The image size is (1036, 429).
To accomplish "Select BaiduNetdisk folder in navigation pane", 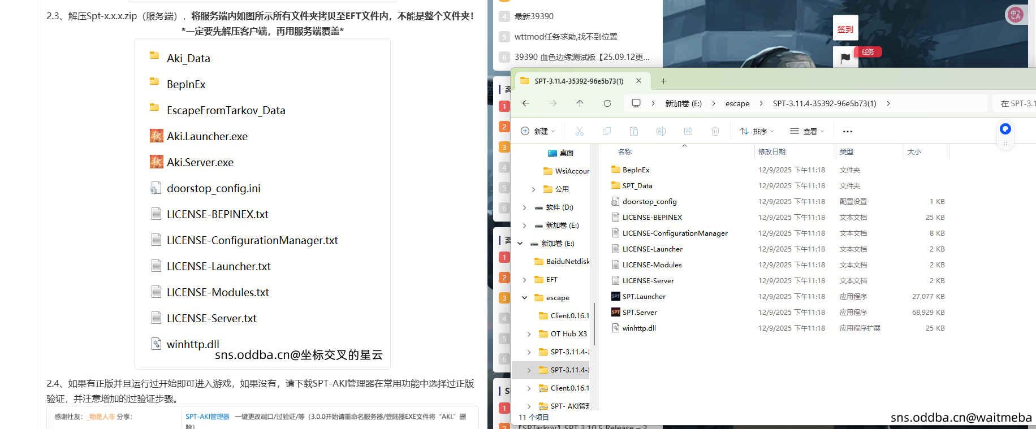I will coord(562,262).
